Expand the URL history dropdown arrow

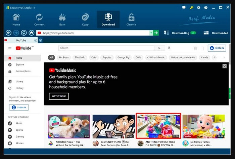click(x=151, y=33)
